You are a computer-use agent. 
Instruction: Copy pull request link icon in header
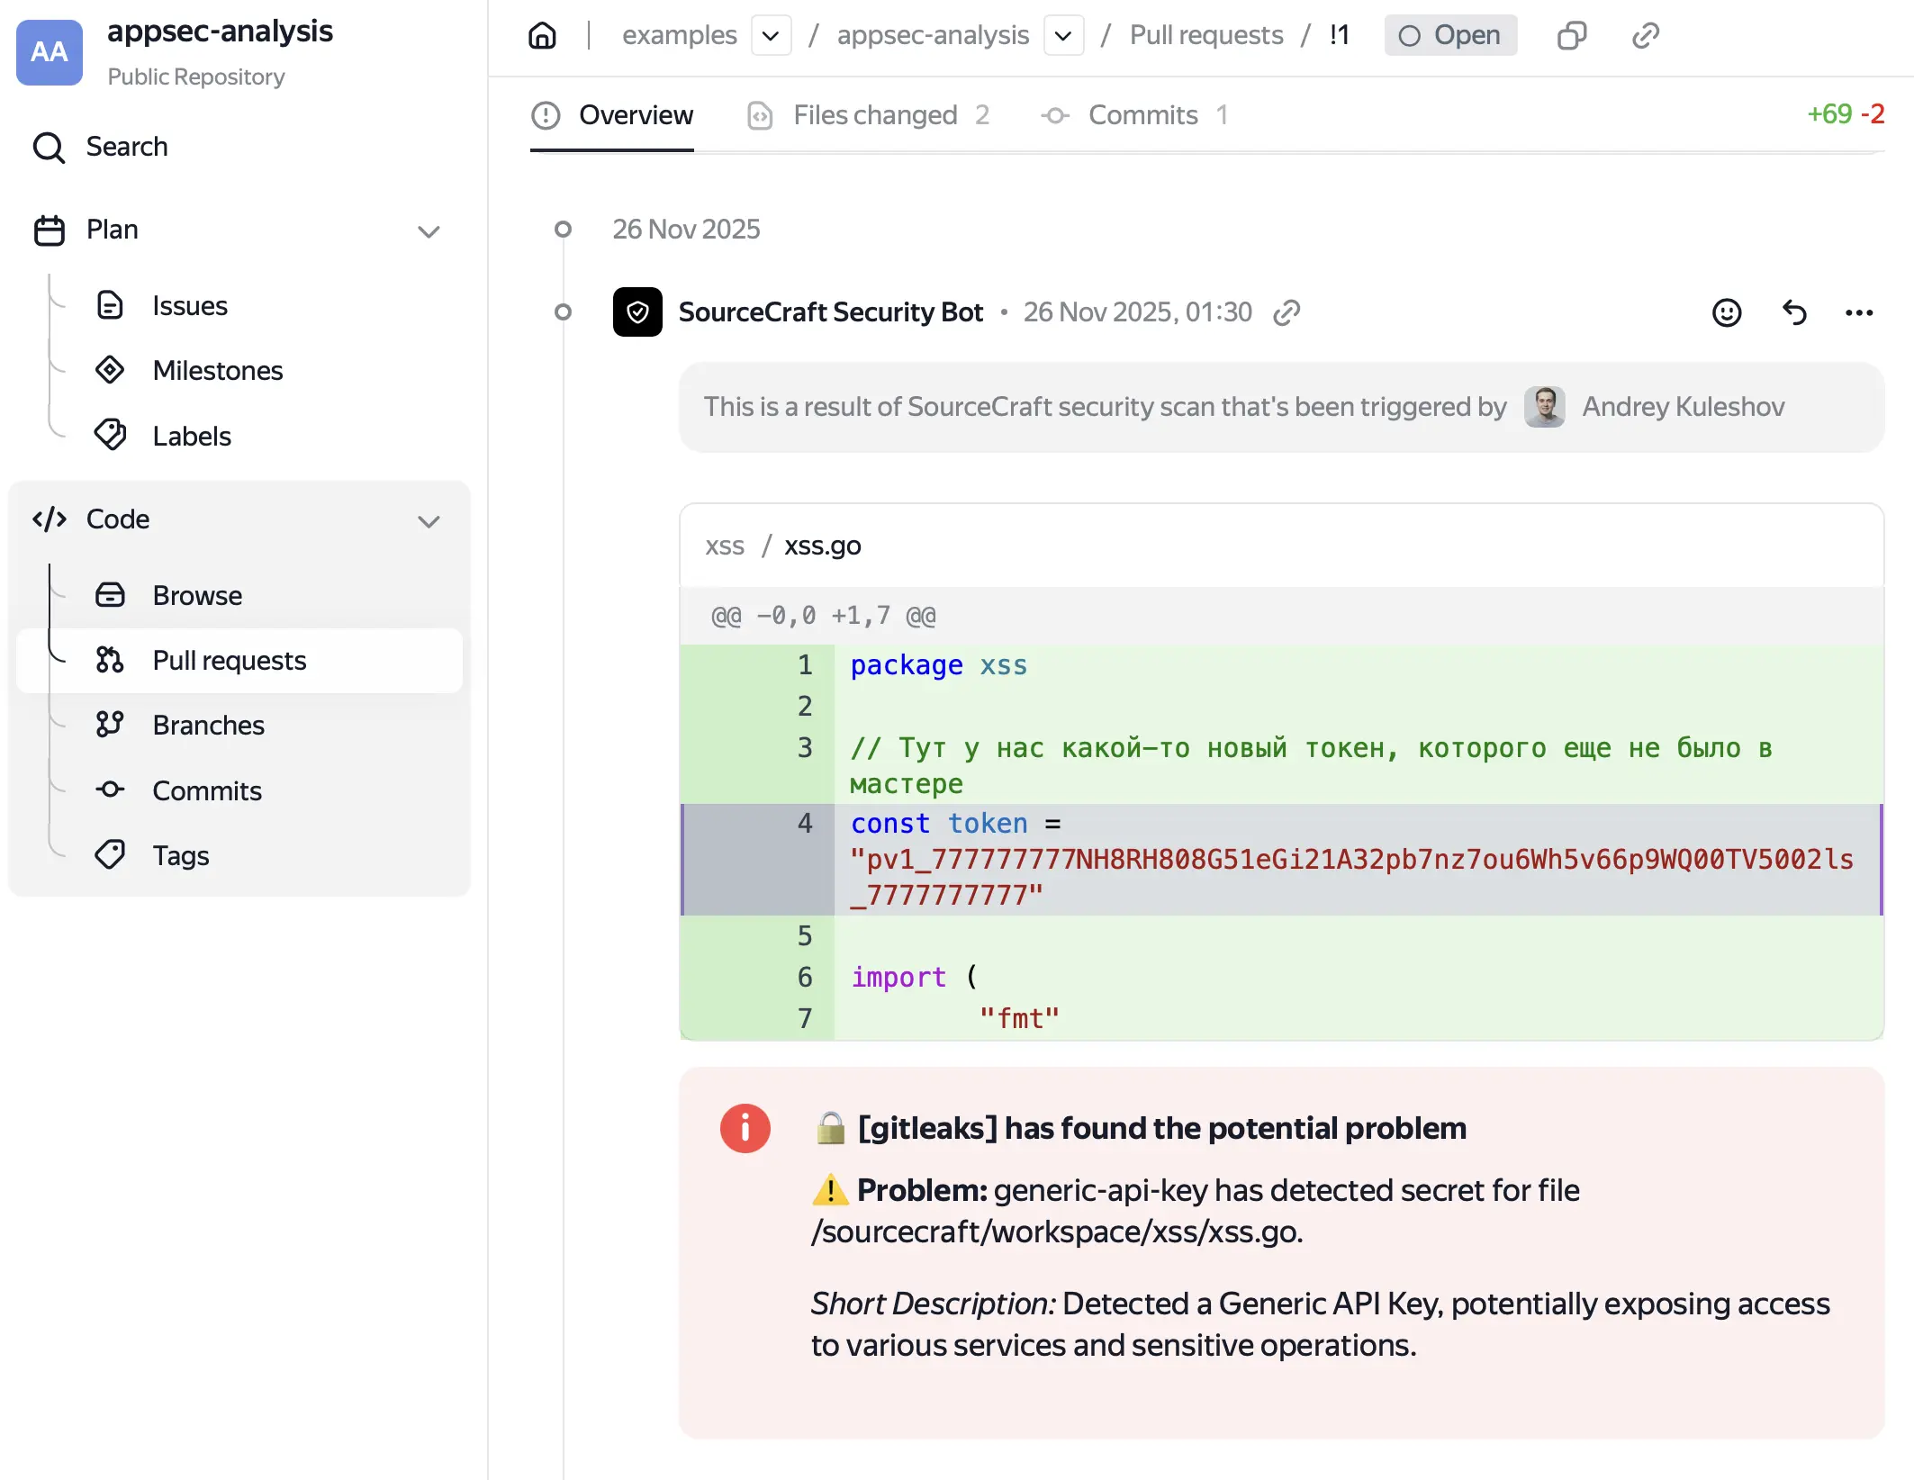pos(1645,36)
